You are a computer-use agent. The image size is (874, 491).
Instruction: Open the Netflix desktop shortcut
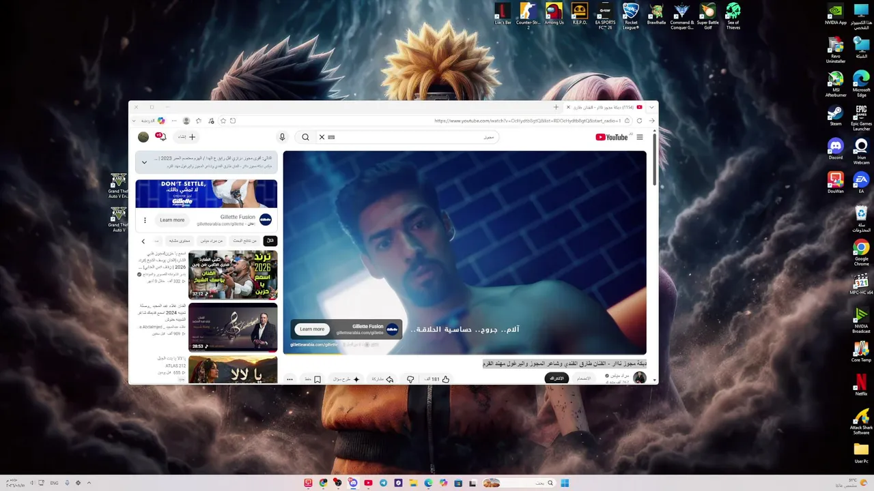point(861,385)
